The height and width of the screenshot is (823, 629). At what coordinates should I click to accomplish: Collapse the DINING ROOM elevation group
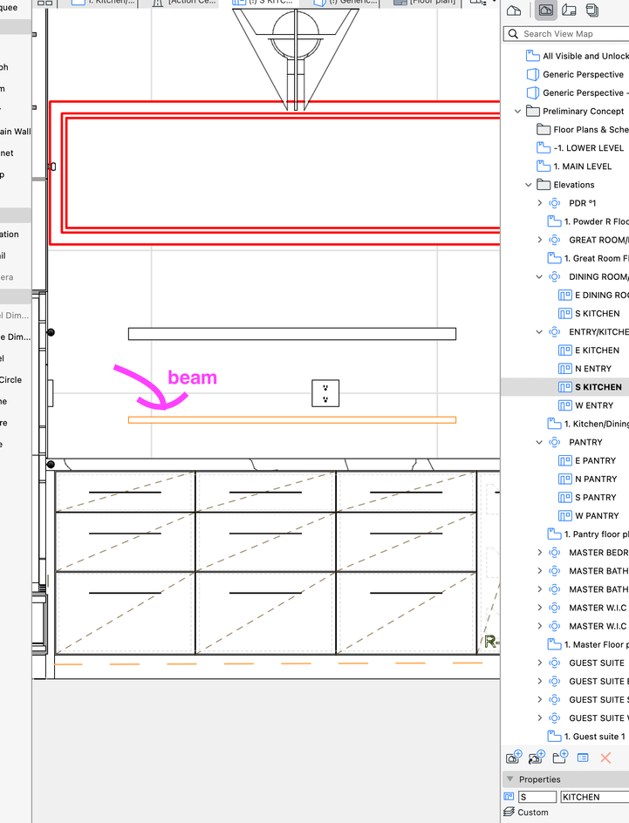click(539, 276)
